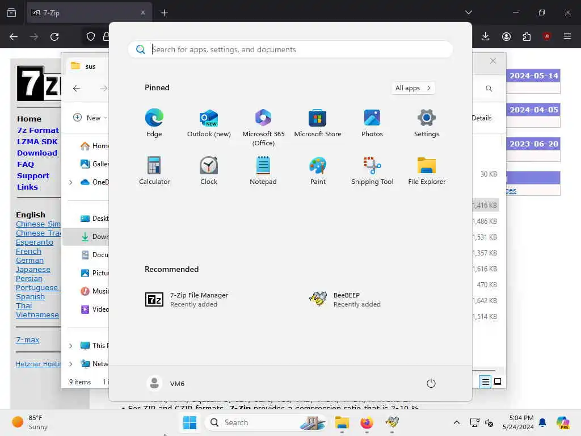581x436 pixels.
Task: Launch the Clock app
Action: 209,170
